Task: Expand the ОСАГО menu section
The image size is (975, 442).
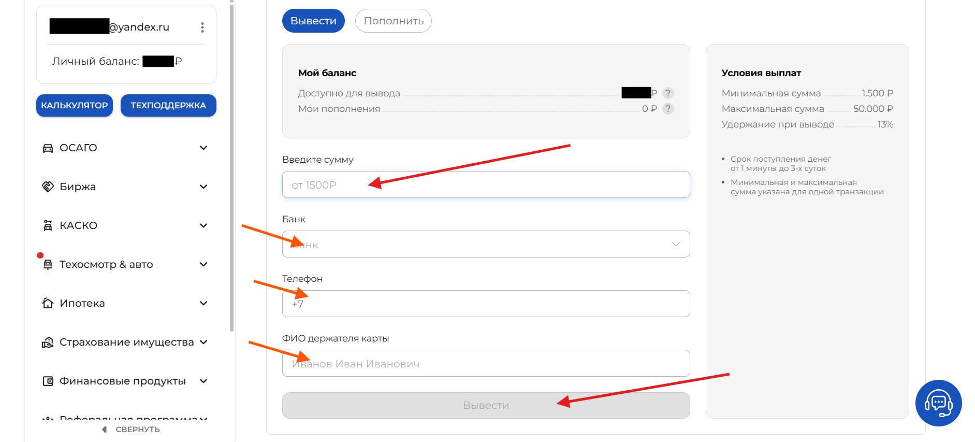Action: (x=203, y=148)
